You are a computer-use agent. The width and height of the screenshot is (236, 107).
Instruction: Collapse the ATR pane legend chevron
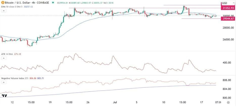(x=4, y=58)
